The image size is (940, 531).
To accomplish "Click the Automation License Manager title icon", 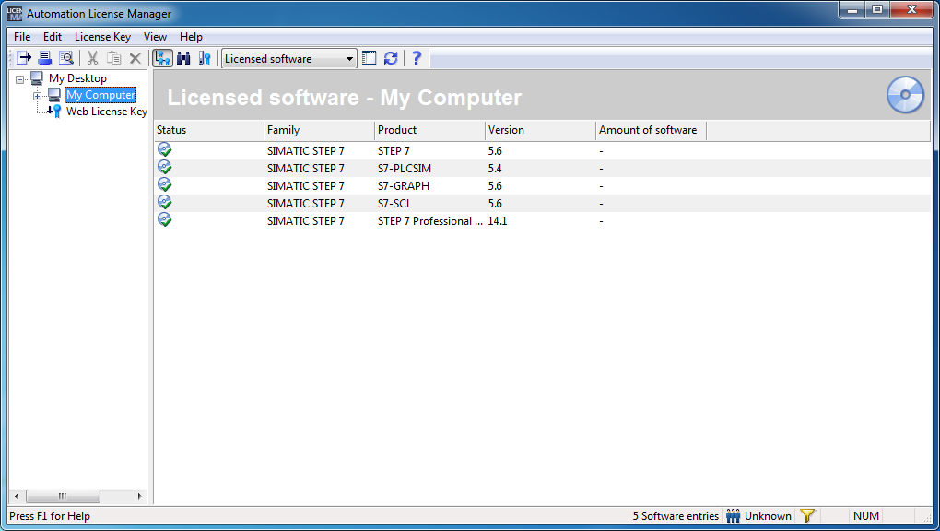I will pyautogui.click(x=15, y=13).
